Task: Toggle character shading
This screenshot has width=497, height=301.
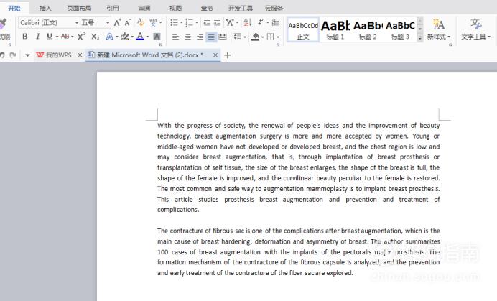Action: (157, 37)
